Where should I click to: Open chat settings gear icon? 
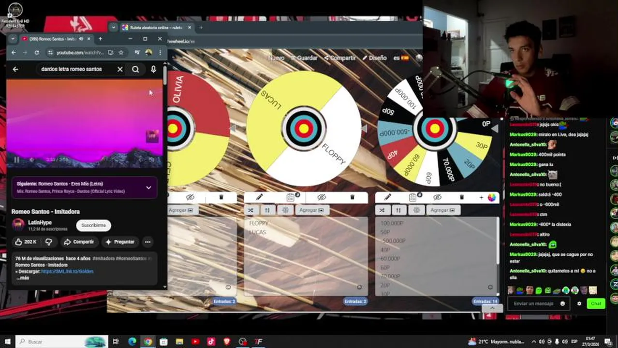click(x=579, y=304)
